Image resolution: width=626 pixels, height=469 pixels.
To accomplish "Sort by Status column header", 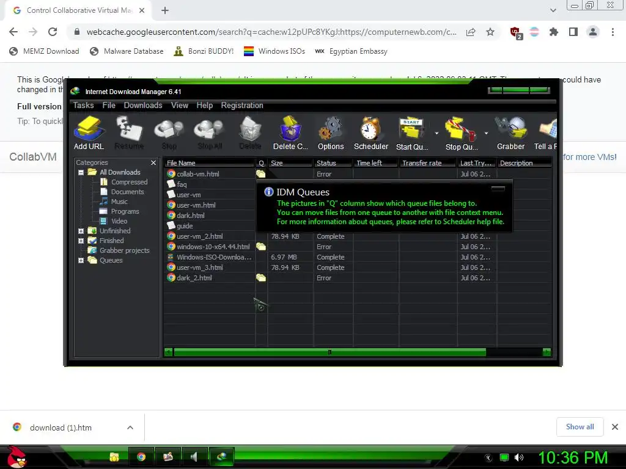I will coord(333,163).
